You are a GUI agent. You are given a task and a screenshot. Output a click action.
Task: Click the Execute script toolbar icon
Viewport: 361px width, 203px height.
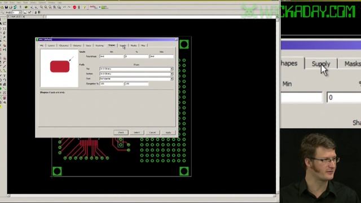coord(32,7)
